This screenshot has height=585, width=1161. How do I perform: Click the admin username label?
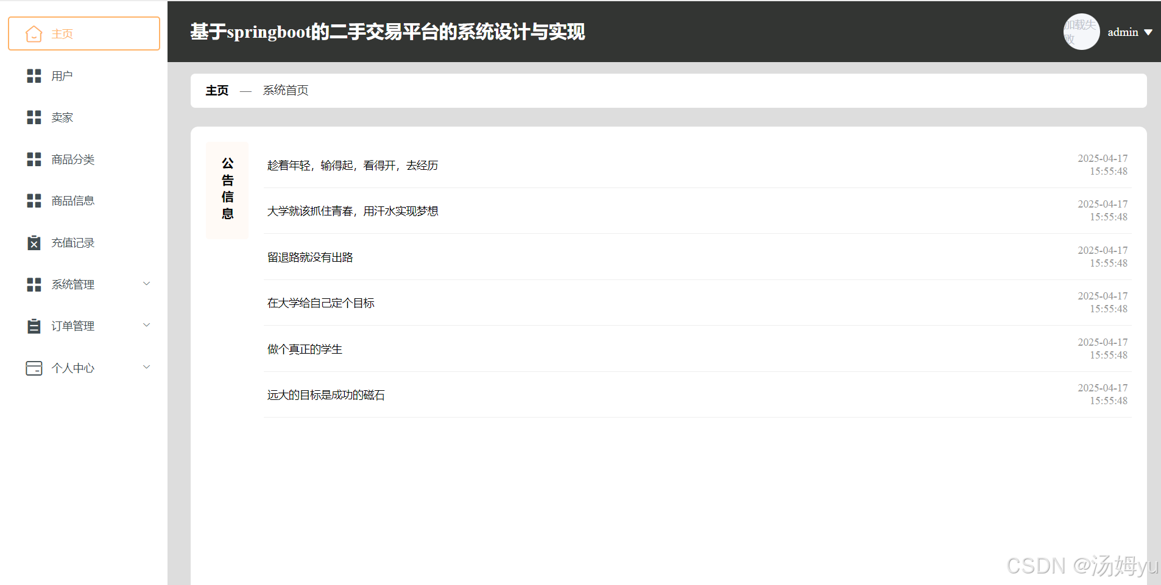1123,32
